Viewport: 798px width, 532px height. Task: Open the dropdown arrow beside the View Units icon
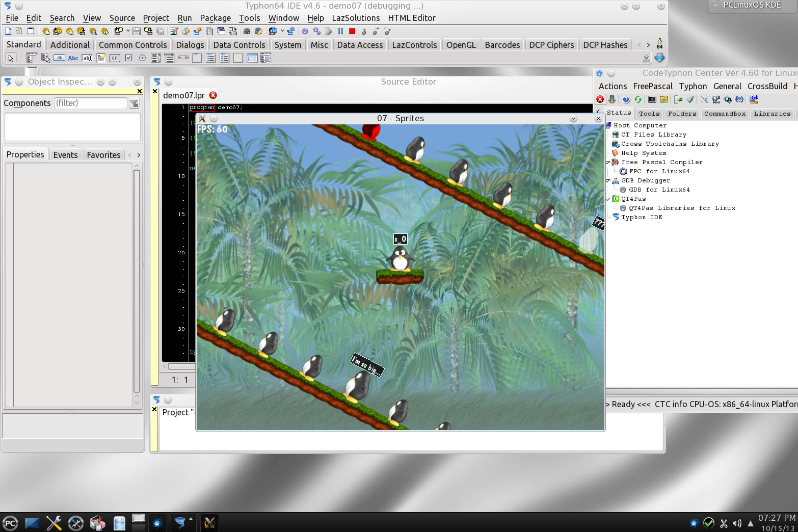pos(128,31)
